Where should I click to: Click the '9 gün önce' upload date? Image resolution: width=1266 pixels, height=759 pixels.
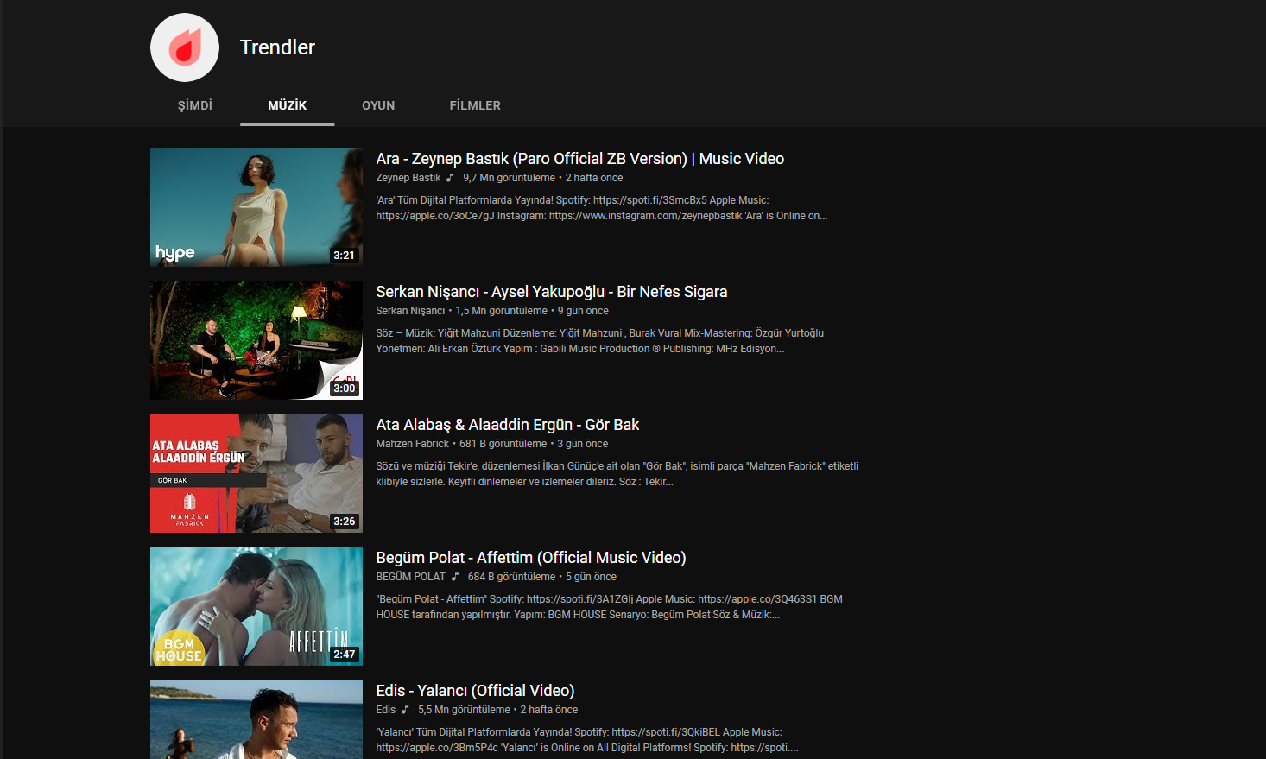583,311
